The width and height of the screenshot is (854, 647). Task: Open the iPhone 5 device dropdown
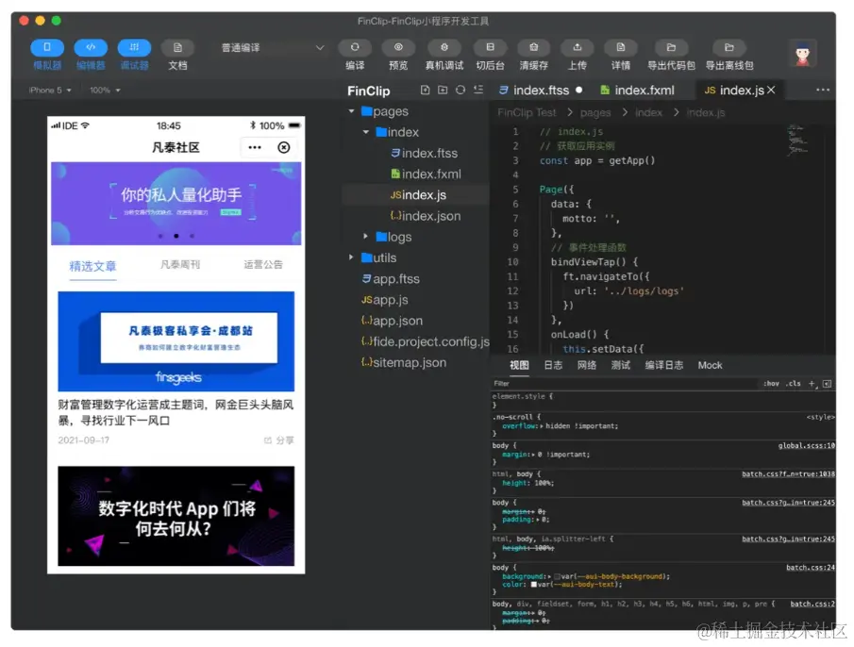click(x=50, y=91)
